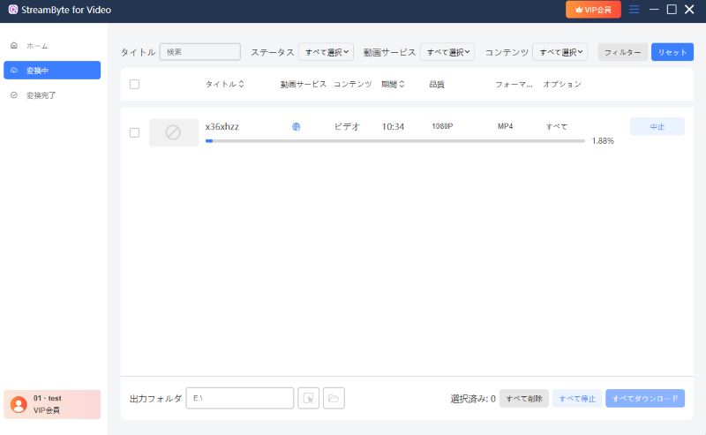Click the StreamByte app logo icon
Viewport: 706px width, 435px height.
(x=13, y=10)
